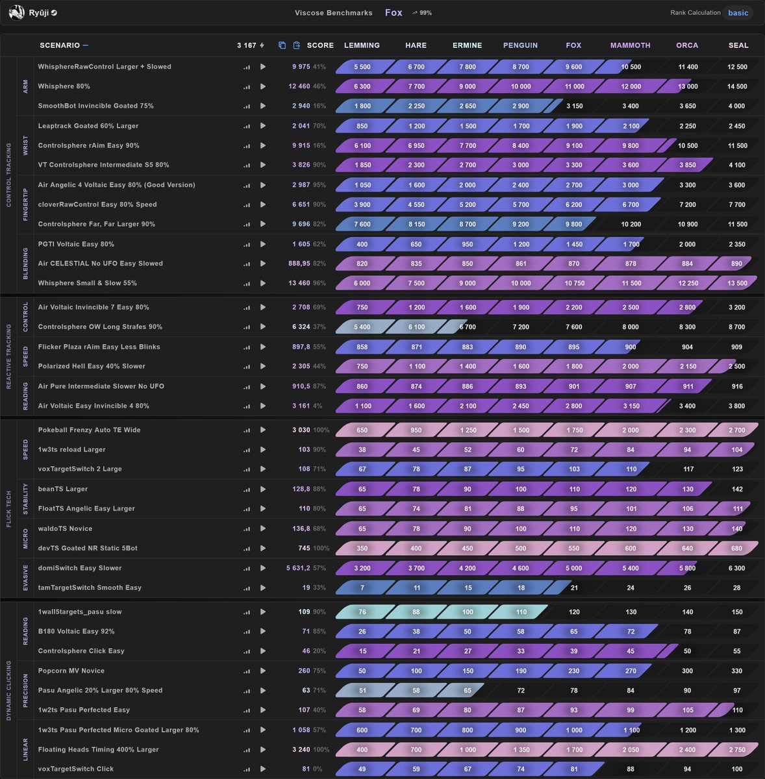Show chart for Controlsphere rAim Easy 90%

point(247,145)
